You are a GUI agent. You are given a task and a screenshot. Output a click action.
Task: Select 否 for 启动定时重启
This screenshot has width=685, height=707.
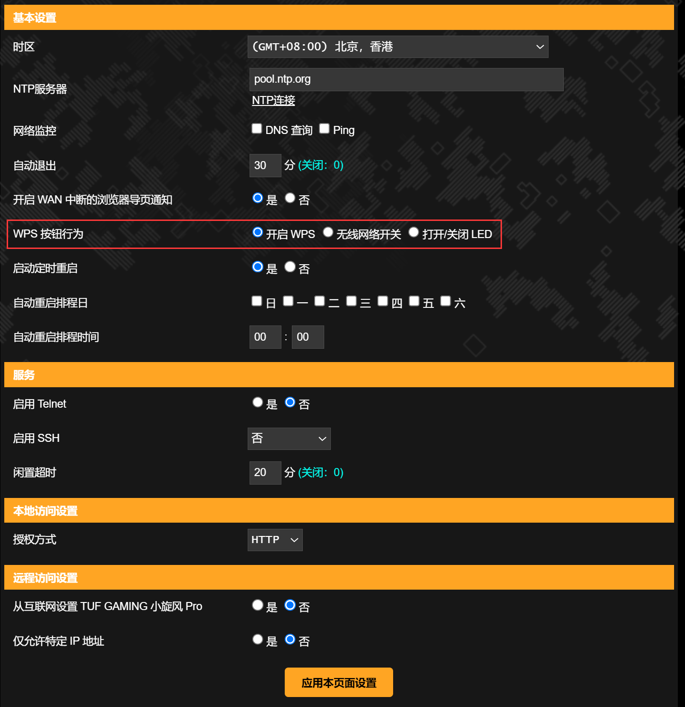click(290, 267)
